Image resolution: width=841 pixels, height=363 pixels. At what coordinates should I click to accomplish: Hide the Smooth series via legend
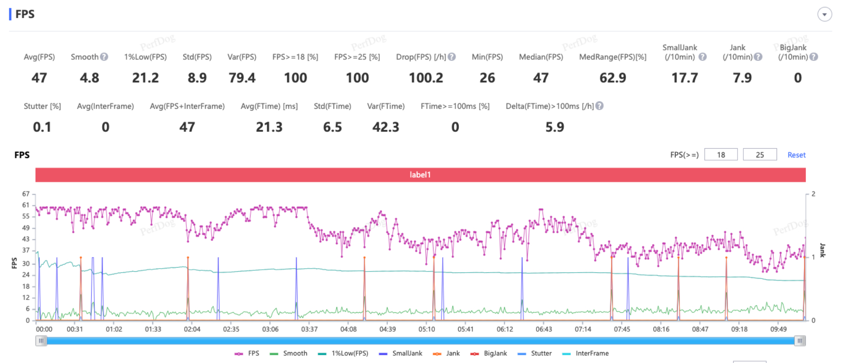pos(289,354)
